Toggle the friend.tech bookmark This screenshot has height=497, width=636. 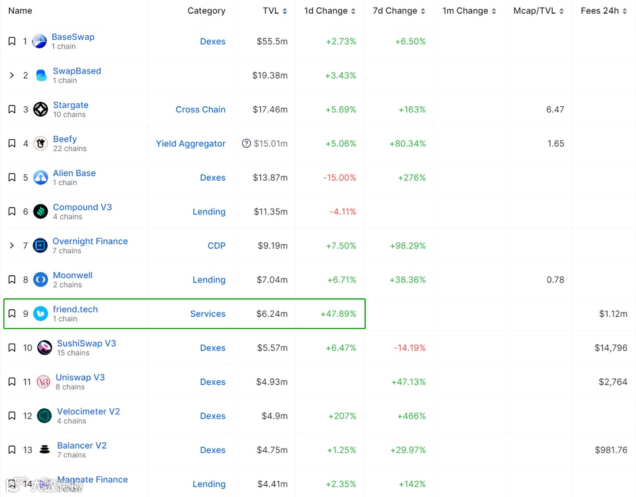point(12,314)
